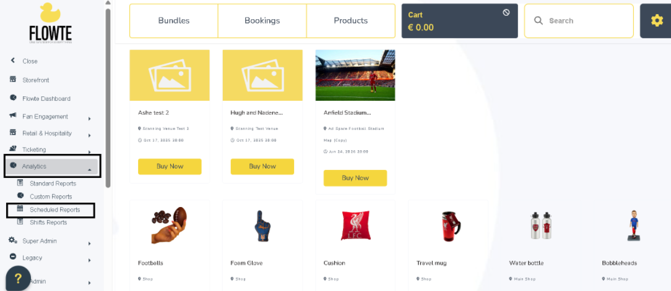671x291 pixels.
Task: Click the clear cart icon
Action: (506, 12)
